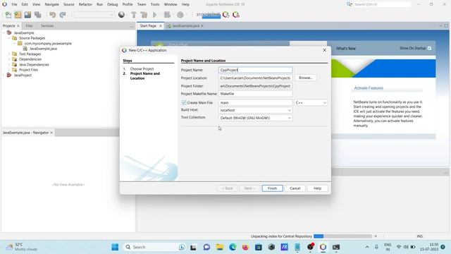This screenshot has width=451, height=254.
Task: Click the Profile Project toolbar icon
Action: 180,15
